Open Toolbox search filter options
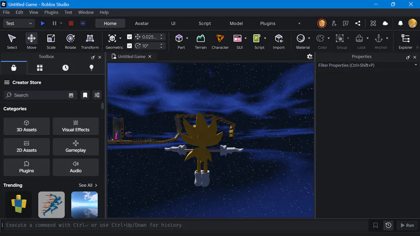420x236 pixels. [x=97, y=95]
